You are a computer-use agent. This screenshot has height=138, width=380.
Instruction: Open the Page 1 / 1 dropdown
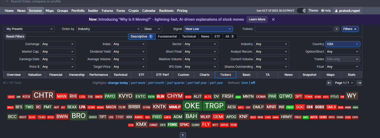344,83
